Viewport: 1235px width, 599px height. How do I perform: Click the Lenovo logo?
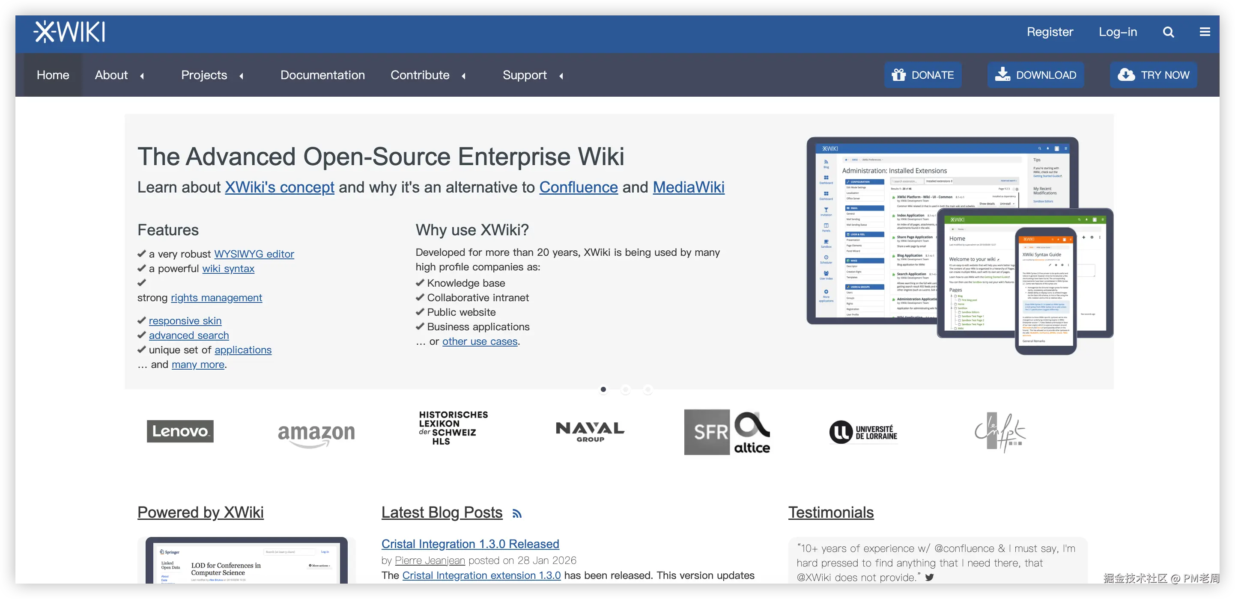(180, 431)
